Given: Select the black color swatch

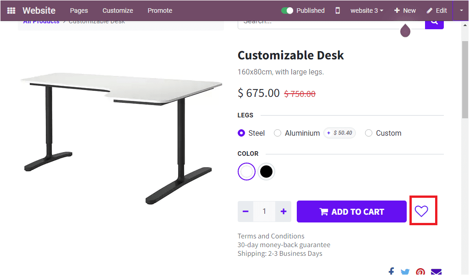Looking at the screenshot, I should pos(266,171).
